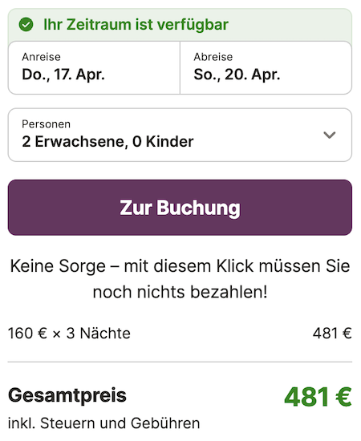Click the 'Do., 17. Apr.' arrival date
This screenshot has width=361, height=441.
point(63,75)
